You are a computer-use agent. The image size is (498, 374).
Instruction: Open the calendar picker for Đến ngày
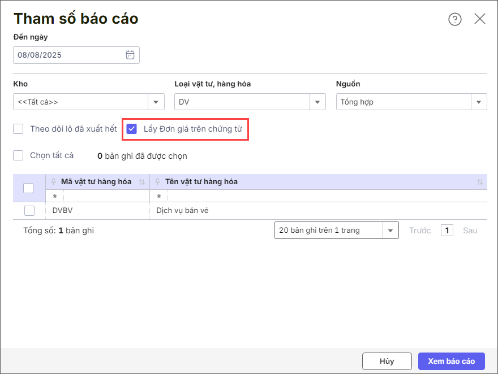[130, 55]
